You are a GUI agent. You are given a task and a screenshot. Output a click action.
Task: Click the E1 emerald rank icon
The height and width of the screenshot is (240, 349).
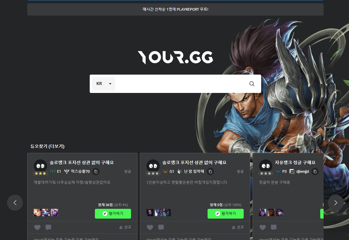(x=53, y=171)
